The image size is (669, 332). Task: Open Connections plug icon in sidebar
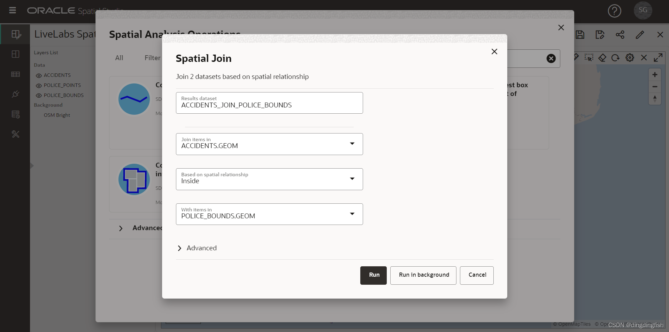16,94
